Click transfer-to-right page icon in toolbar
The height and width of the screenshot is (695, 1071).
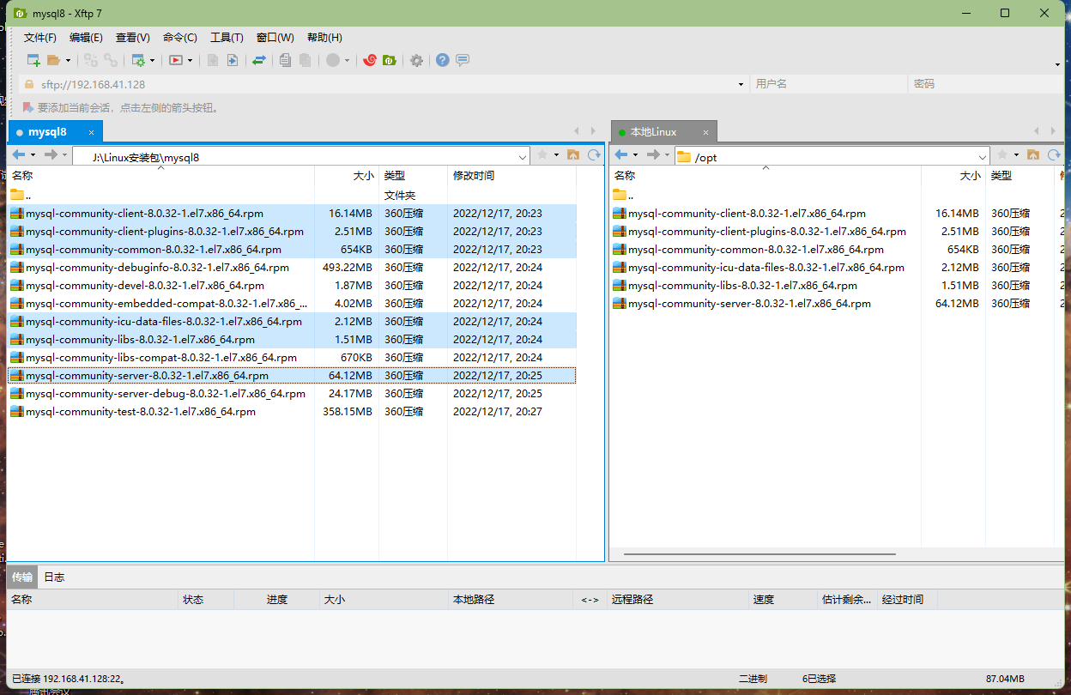[232, 60]
